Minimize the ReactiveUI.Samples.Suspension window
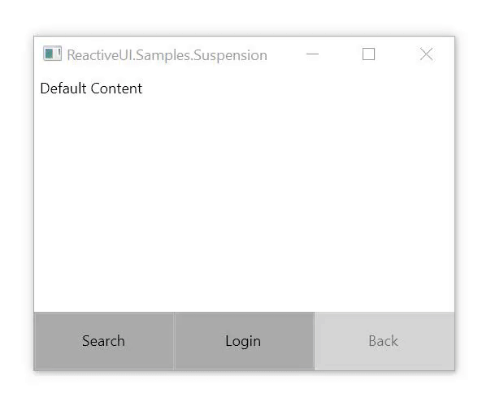Screen dimensions: 491x406 (x=312, y=54)
